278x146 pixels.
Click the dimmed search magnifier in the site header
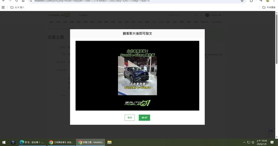tap(196, 15)
